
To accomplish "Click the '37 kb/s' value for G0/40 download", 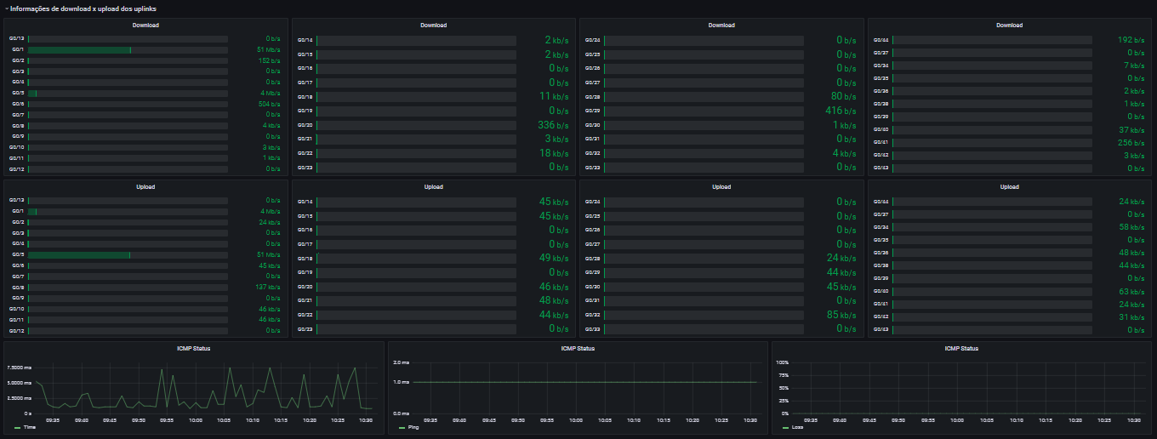I will tap(1132, 129).
